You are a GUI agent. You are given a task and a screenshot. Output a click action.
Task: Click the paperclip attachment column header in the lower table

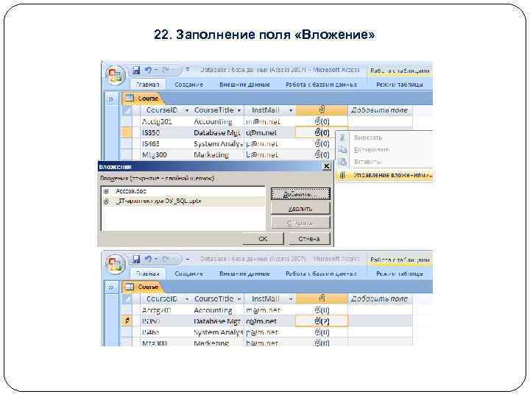322,298
